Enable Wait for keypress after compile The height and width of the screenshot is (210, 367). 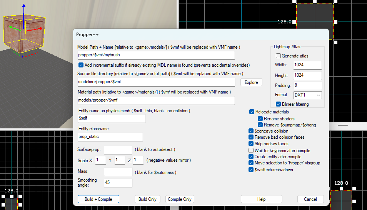[x=251, y=150]
